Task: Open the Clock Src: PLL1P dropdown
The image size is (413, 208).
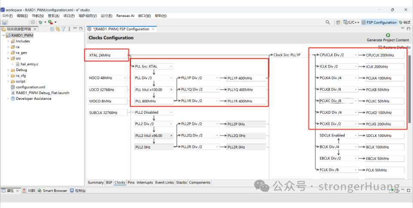Action: tap(293, 55)
